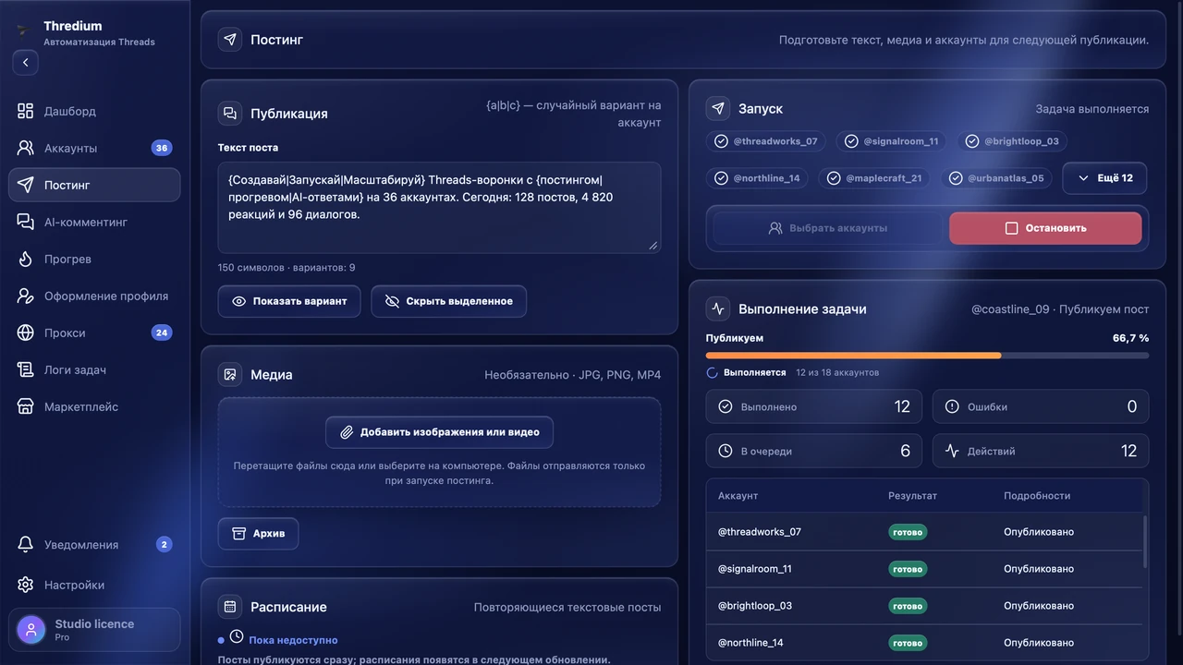Image resolution: width=1183 pixels, height=665 pixels.
Task: Click the Выбрать аккаунты button
Action: pos(827,228)
